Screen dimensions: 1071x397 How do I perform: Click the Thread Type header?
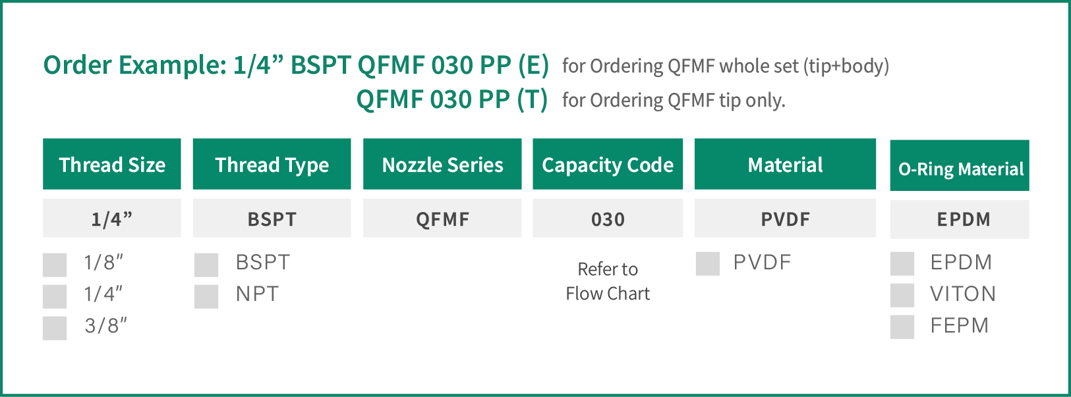(x=272, y=164)
